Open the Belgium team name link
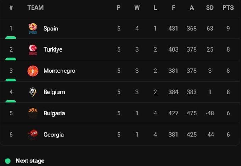The image size is (241, 166). point(54,92)
